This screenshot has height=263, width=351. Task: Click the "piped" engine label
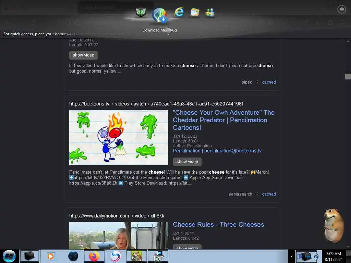point(247,82)
